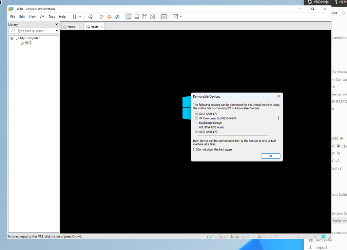Open the Tabs menu
The image size is (347, 250).
(52, 17)
